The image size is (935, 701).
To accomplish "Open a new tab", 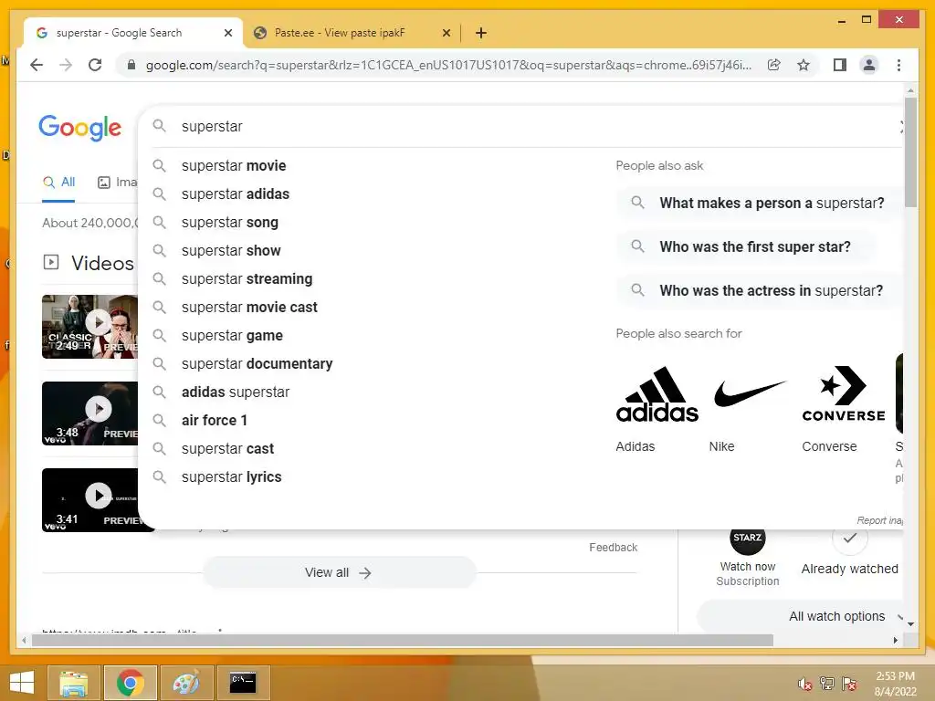I will pyautogui.click(x=481, y=33).
